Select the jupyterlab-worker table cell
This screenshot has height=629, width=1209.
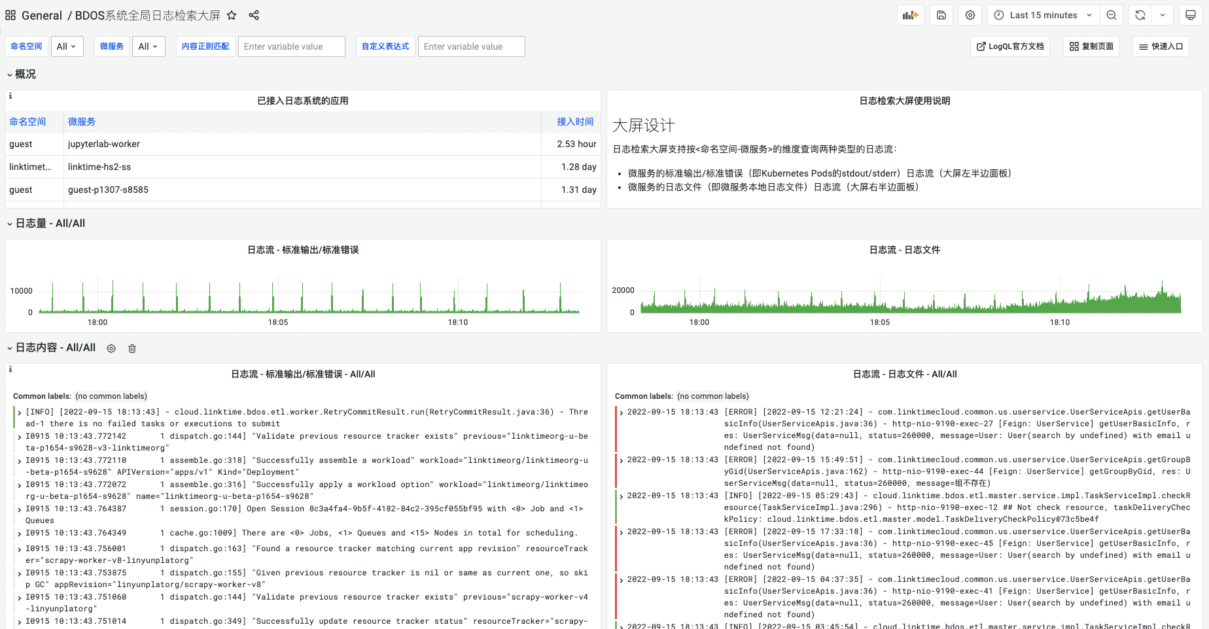[x=302, y=144]
